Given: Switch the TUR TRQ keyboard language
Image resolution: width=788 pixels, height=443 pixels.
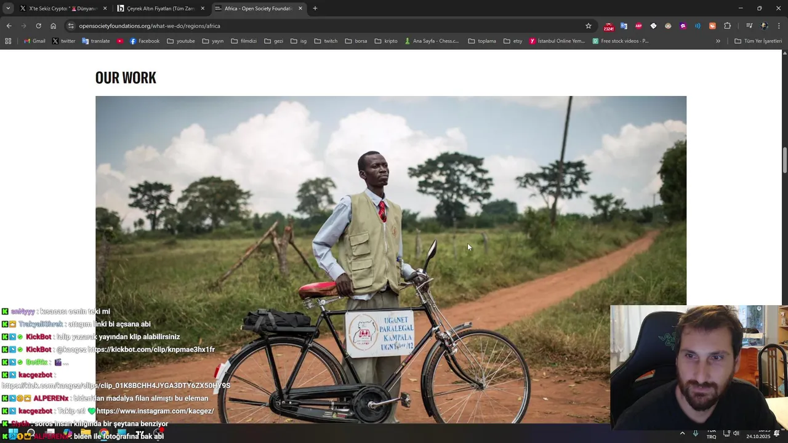Looking at the screenshot, I should (711, 434).
